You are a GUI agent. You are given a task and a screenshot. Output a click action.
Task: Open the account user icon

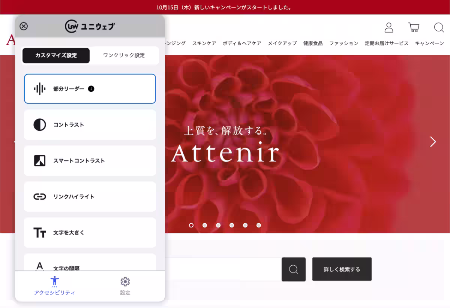coord(389,27)
